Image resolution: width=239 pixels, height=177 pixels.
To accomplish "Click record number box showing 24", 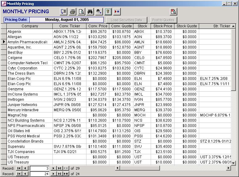I will [40, 174].
